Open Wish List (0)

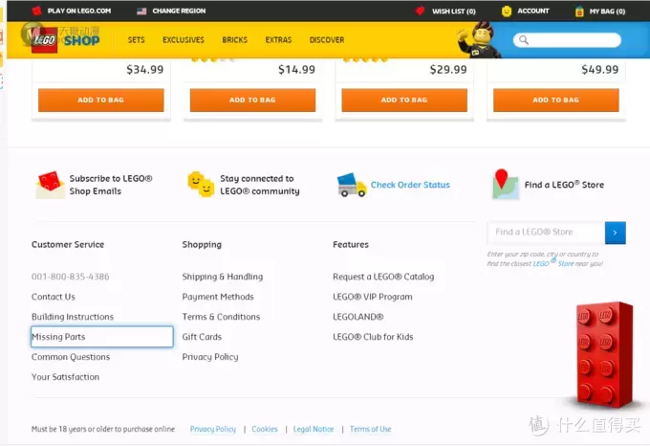tap(453, 11)
